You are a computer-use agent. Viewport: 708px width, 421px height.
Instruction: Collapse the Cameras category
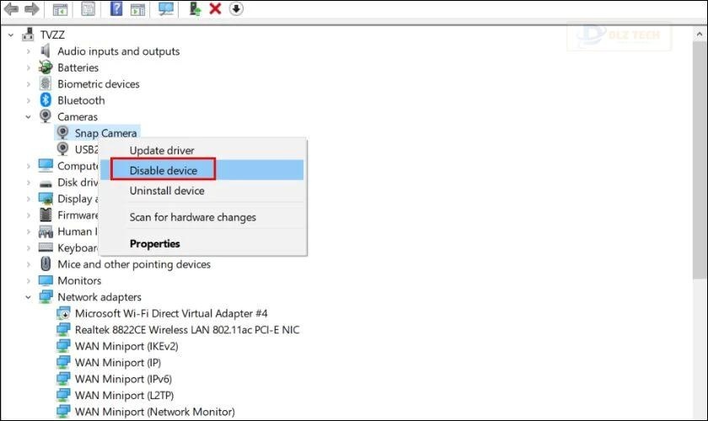tap(29, 117)
